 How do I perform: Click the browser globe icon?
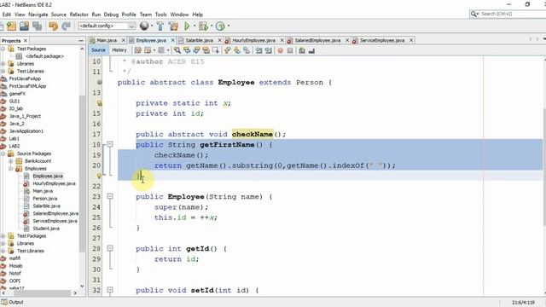(x=144, y=26)
